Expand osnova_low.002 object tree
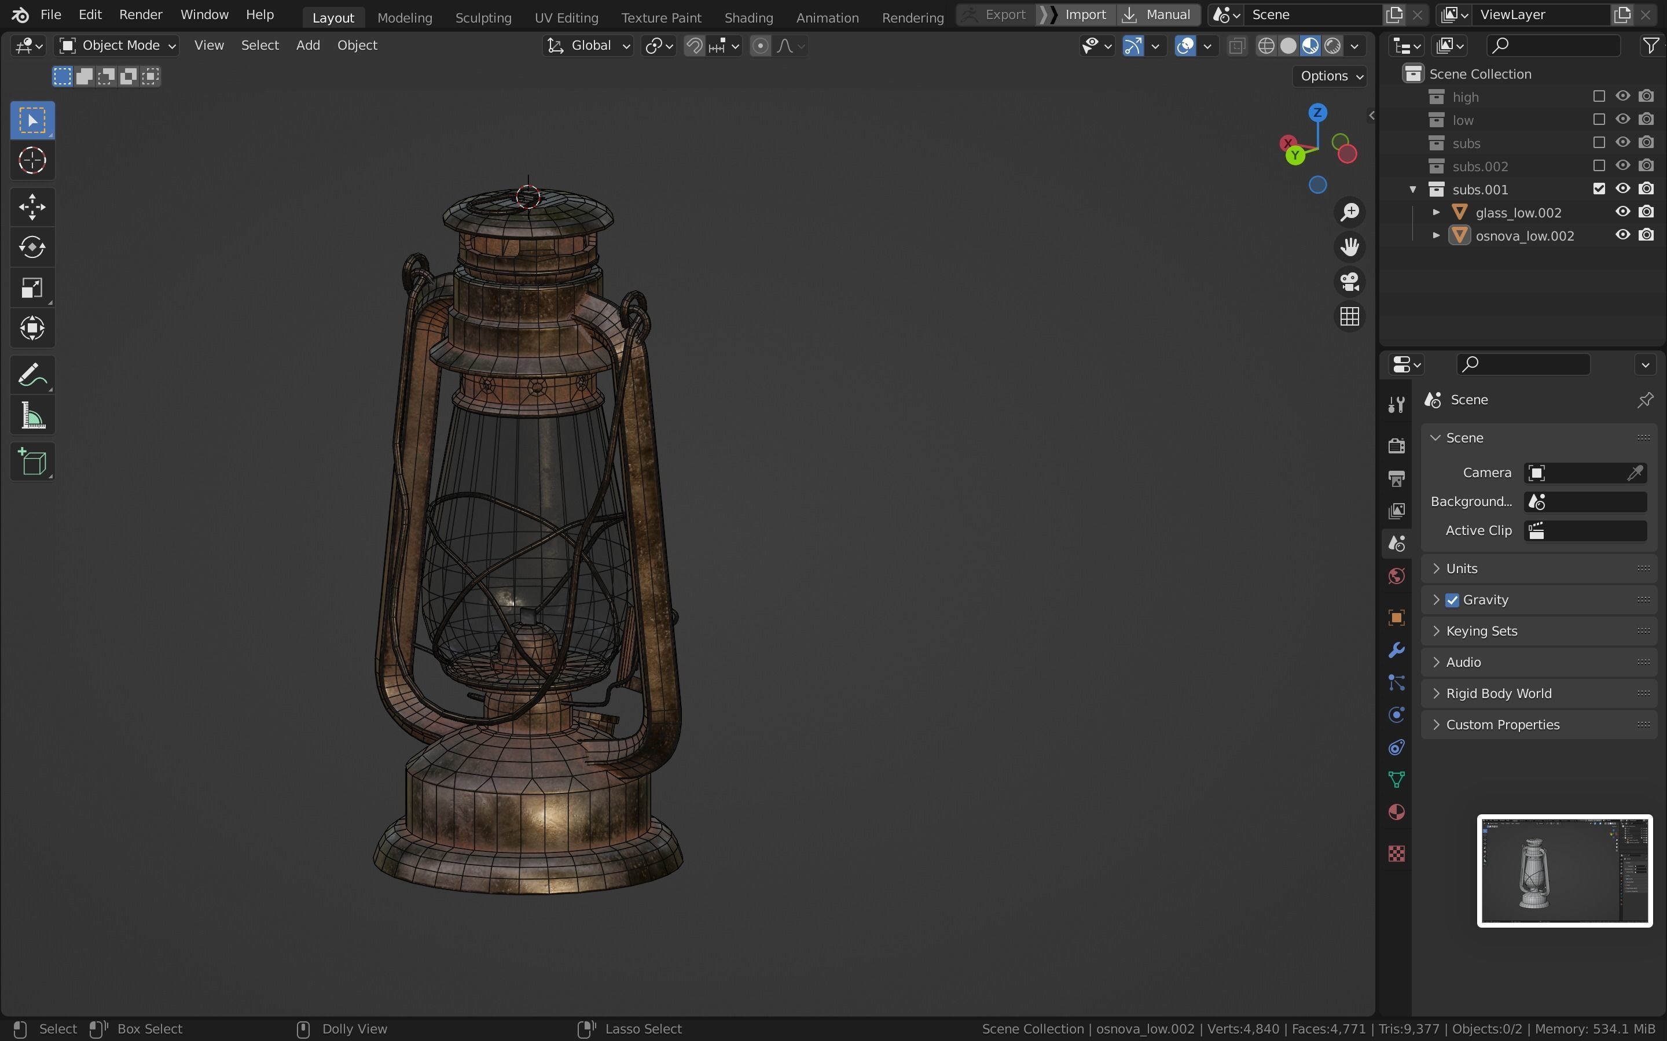Viewport: 1667px width, 1041px height. point(1436,235)
